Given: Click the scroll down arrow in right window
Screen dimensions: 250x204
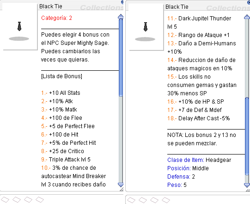Looking at the screenshot, I should (247, 185).
